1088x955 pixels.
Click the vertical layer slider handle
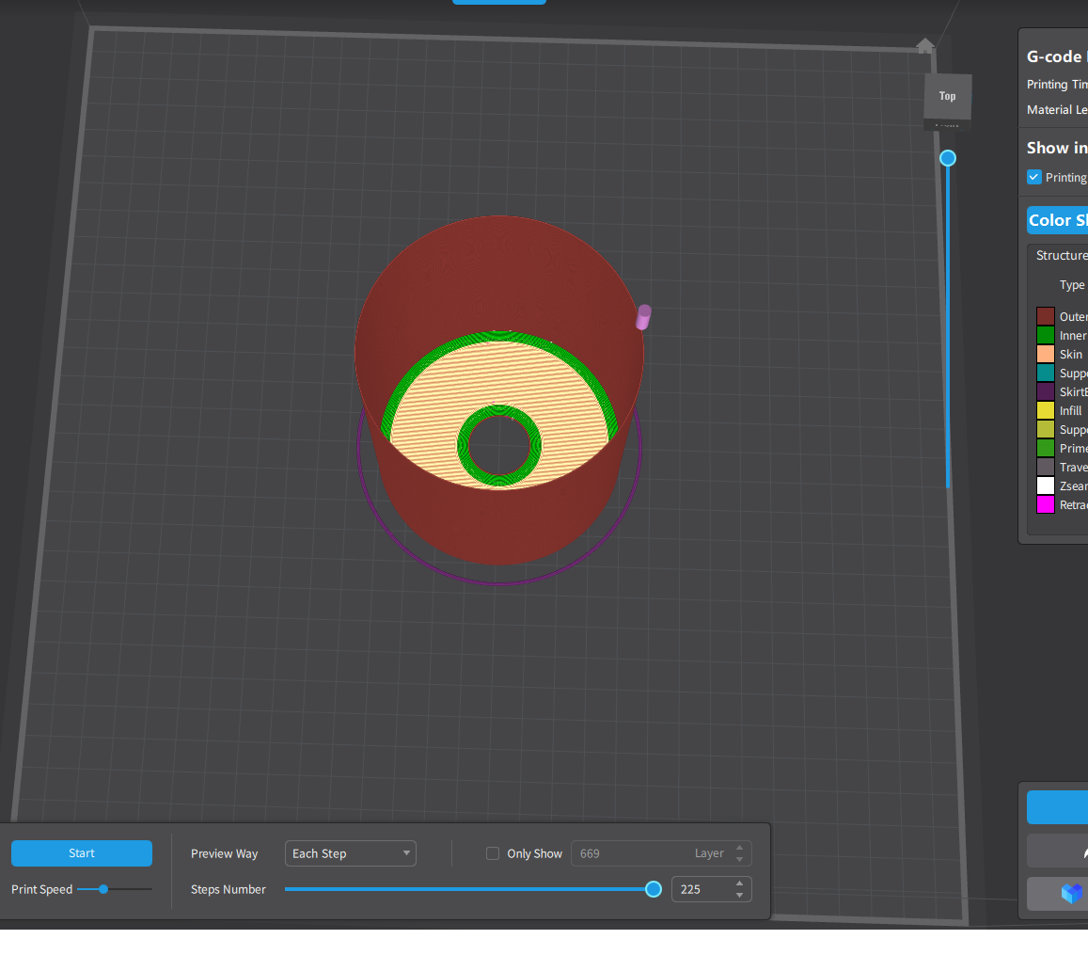[x=948, y=158]
